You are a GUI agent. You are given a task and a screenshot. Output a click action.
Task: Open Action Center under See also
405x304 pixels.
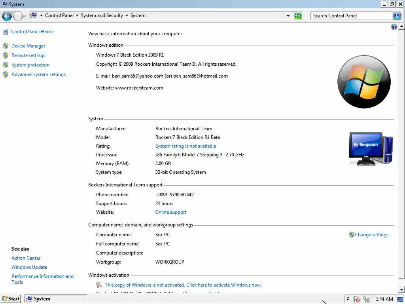tap(26, 258)
